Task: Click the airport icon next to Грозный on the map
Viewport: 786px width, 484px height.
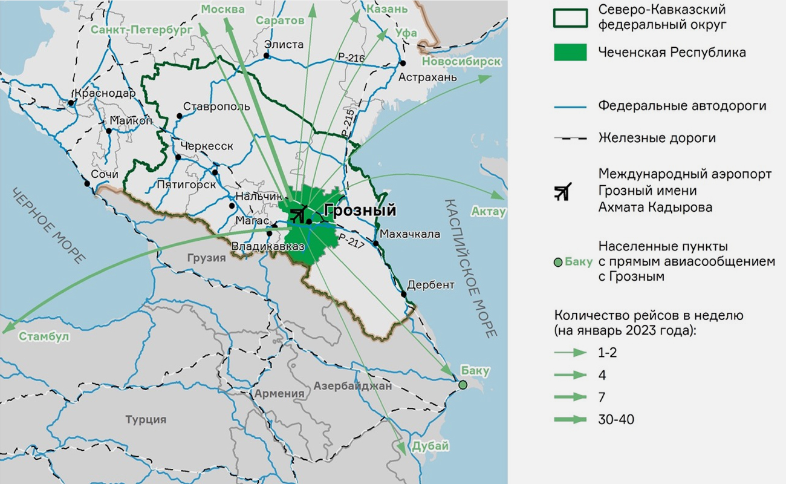Action: (x=299, y=214)
